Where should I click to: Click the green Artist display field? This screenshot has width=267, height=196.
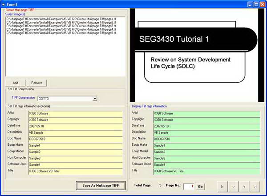click(x=207, y=114)
